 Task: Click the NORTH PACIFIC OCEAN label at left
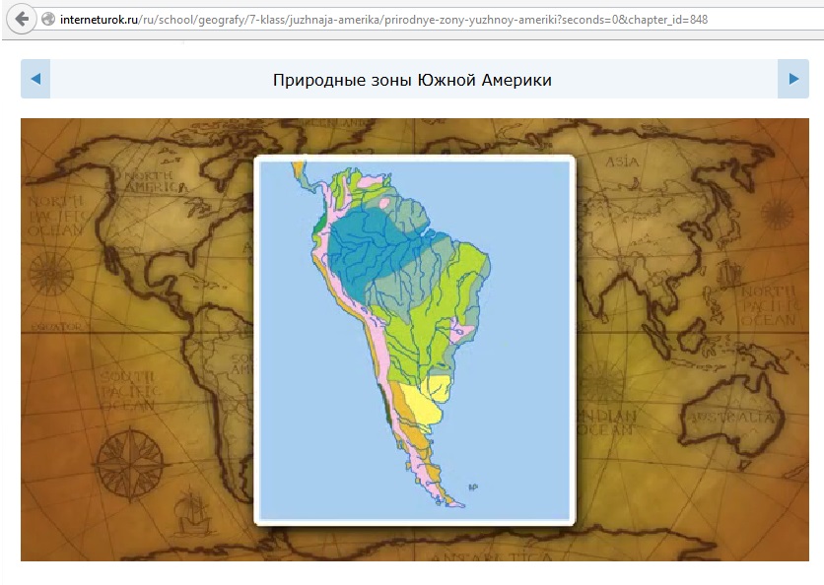pos(55,216)
